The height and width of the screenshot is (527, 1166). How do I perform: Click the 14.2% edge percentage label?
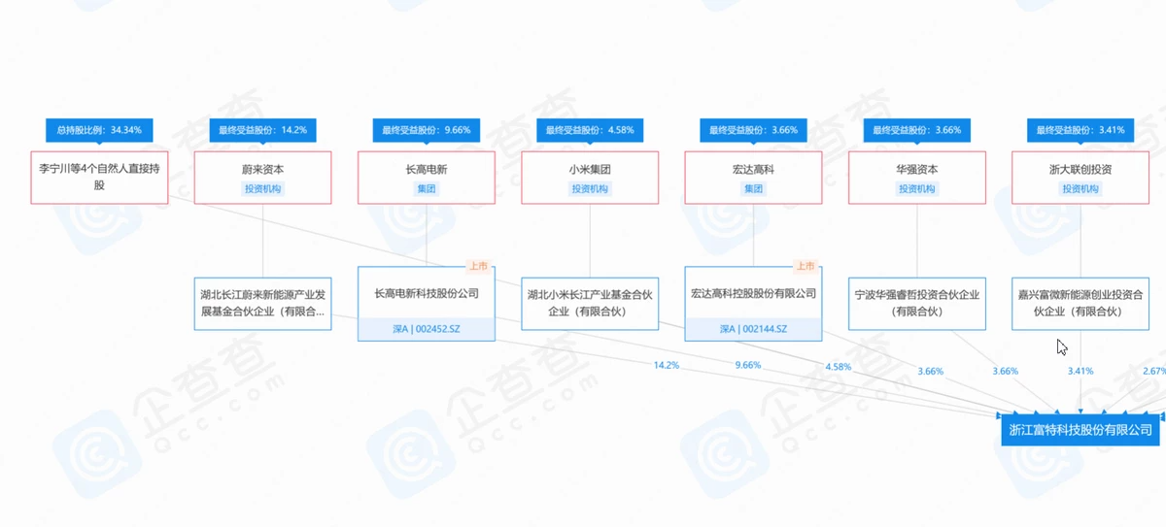666,365
